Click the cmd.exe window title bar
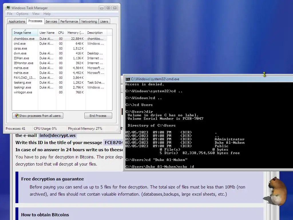The height and width of the screenshot is (220, 293). point(209,79)
